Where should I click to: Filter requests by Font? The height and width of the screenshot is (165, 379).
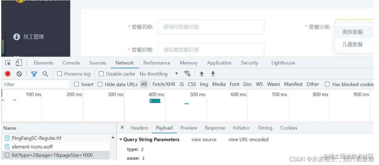coord(235,84)
